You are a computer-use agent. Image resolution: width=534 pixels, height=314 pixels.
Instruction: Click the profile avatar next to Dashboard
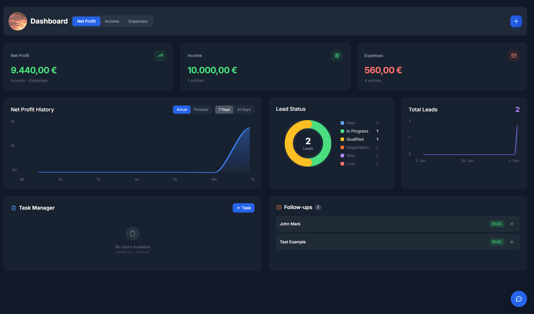pos(18,21)
